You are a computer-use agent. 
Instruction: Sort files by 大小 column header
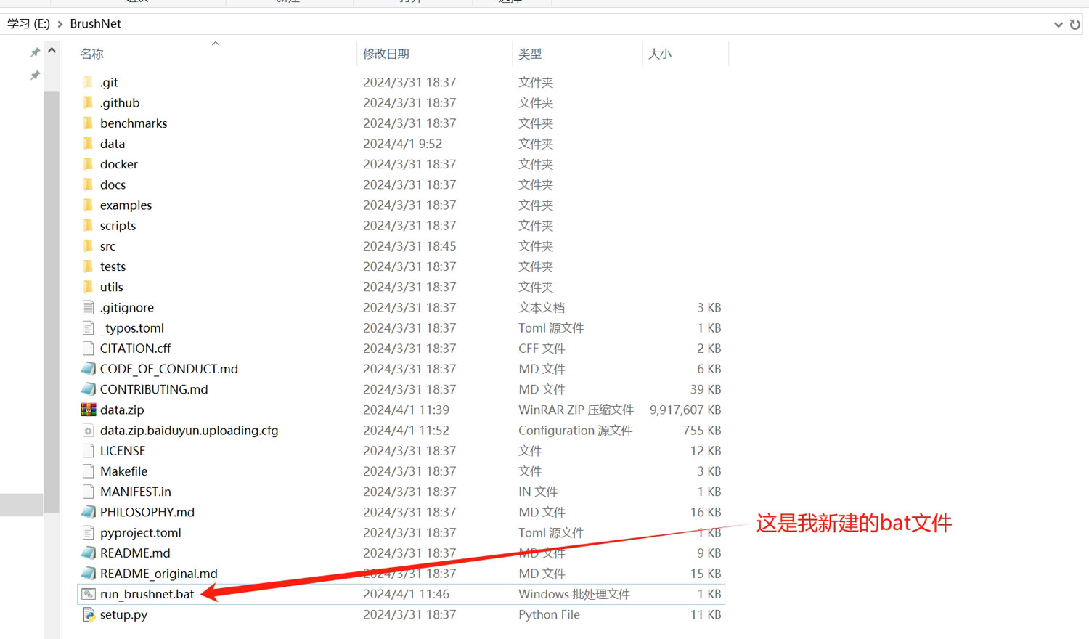659,54
